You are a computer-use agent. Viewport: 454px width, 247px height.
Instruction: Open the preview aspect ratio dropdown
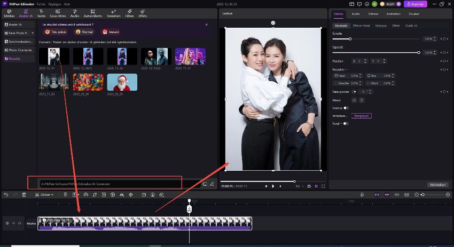[299, 186]
